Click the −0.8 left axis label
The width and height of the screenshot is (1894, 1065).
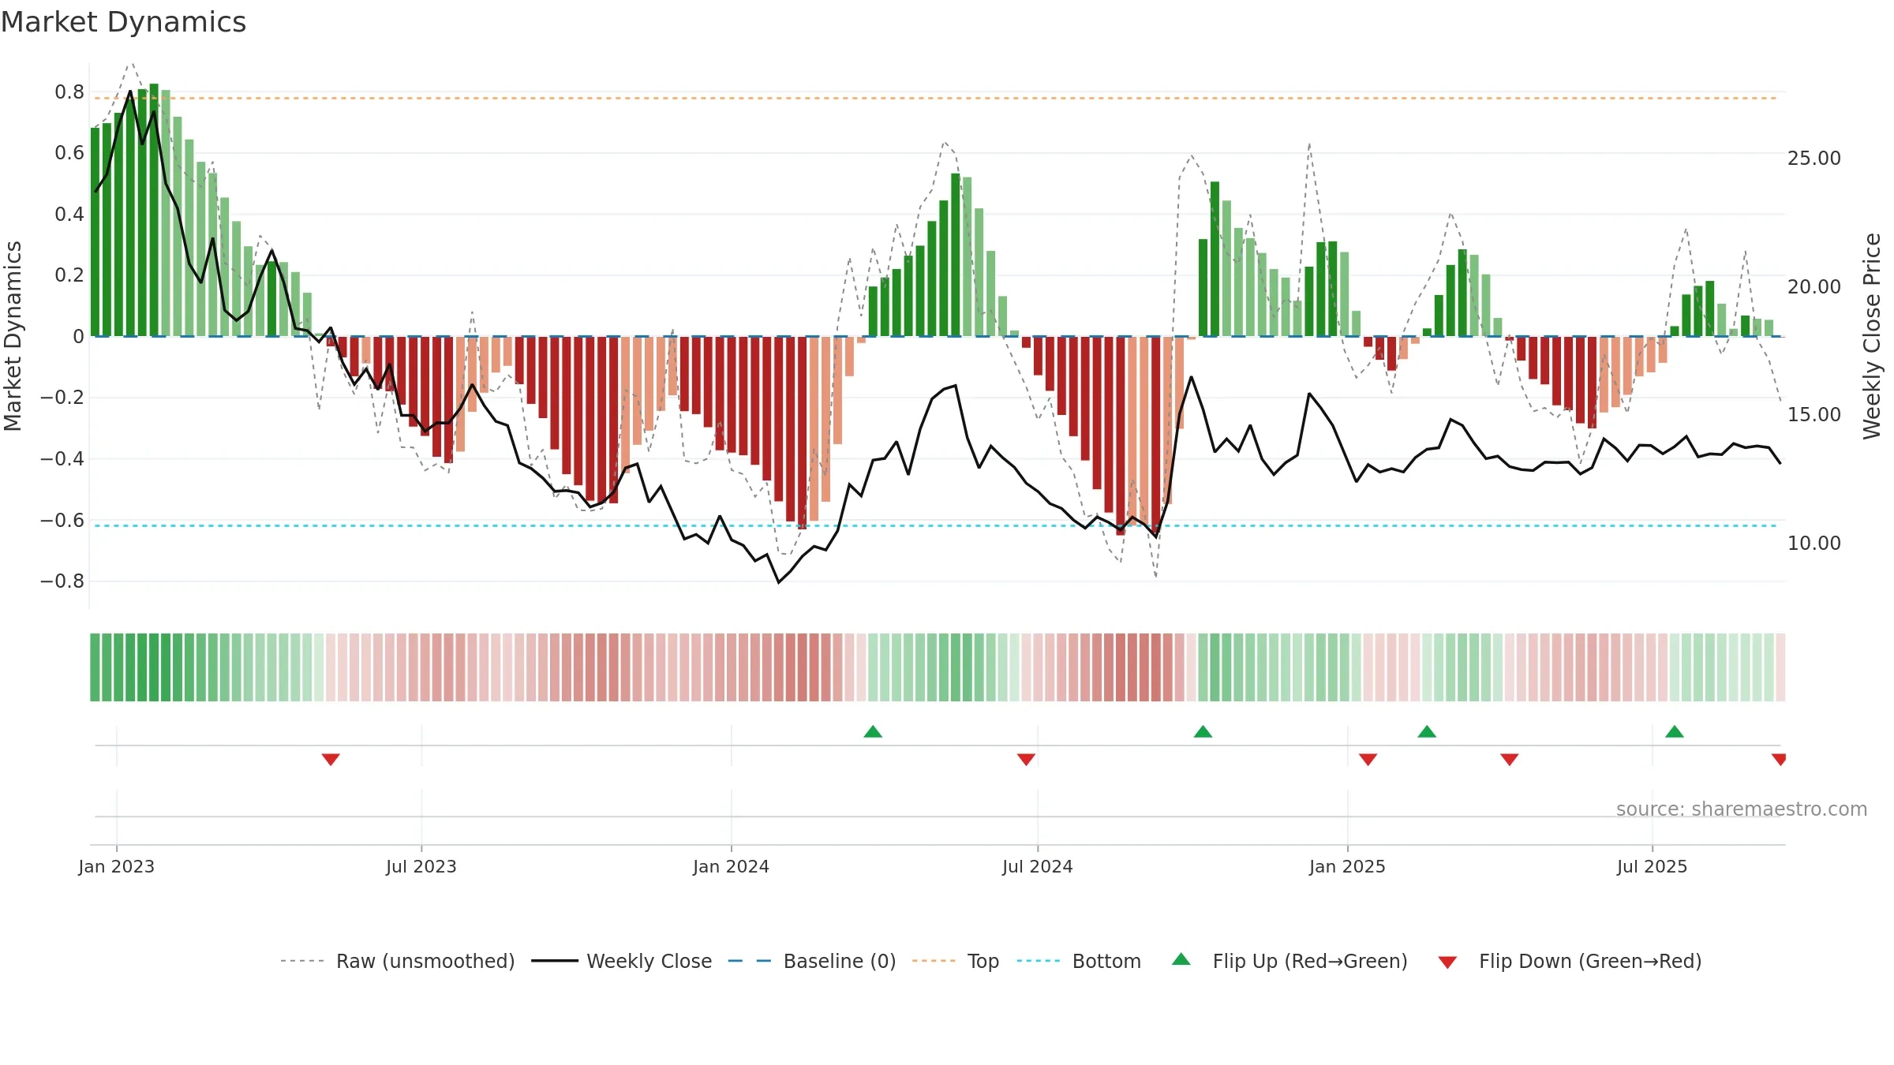tap(62, 581)
